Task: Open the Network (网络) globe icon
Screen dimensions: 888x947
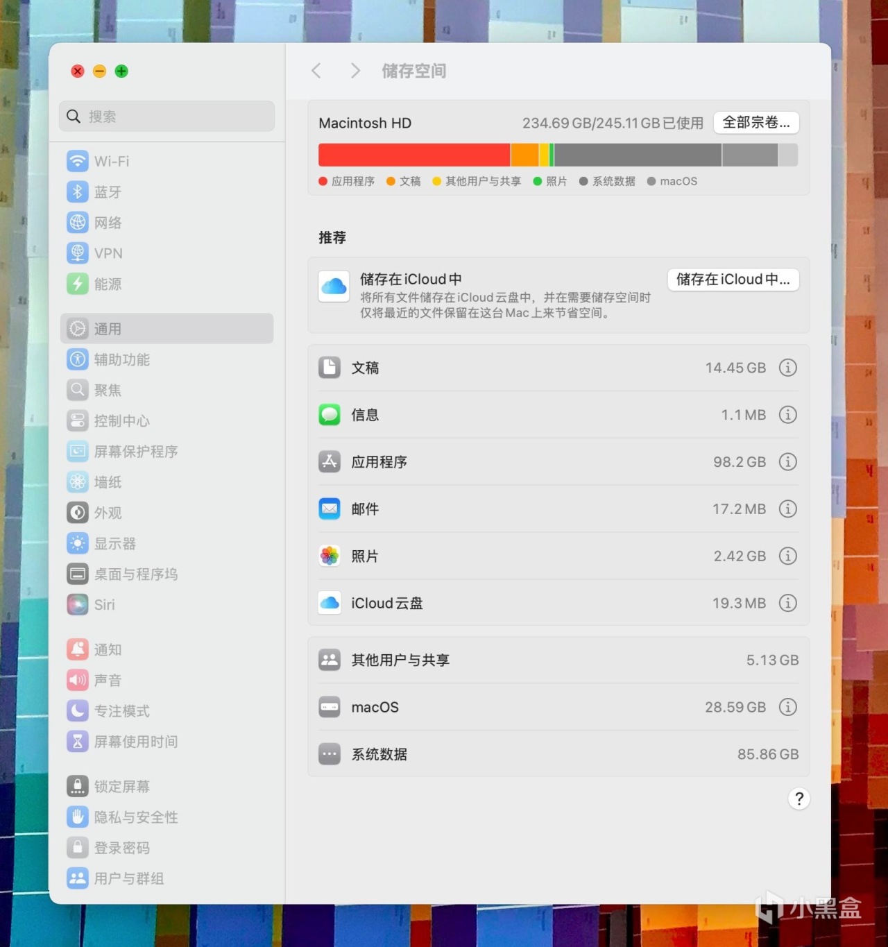Action: click(x=78, y=222)
